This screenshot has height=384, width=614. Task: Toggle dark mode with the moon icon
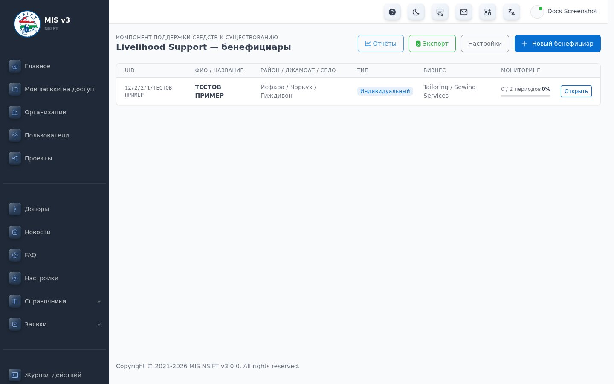[x=416, y=12]
